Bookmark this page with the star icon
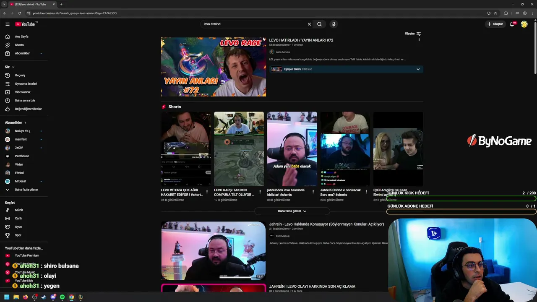 coord(495,13)
